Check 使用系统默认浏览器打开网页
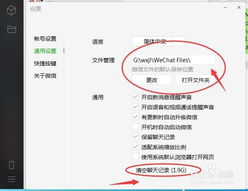Screen dimensions: 248x191 coord(135,157)
